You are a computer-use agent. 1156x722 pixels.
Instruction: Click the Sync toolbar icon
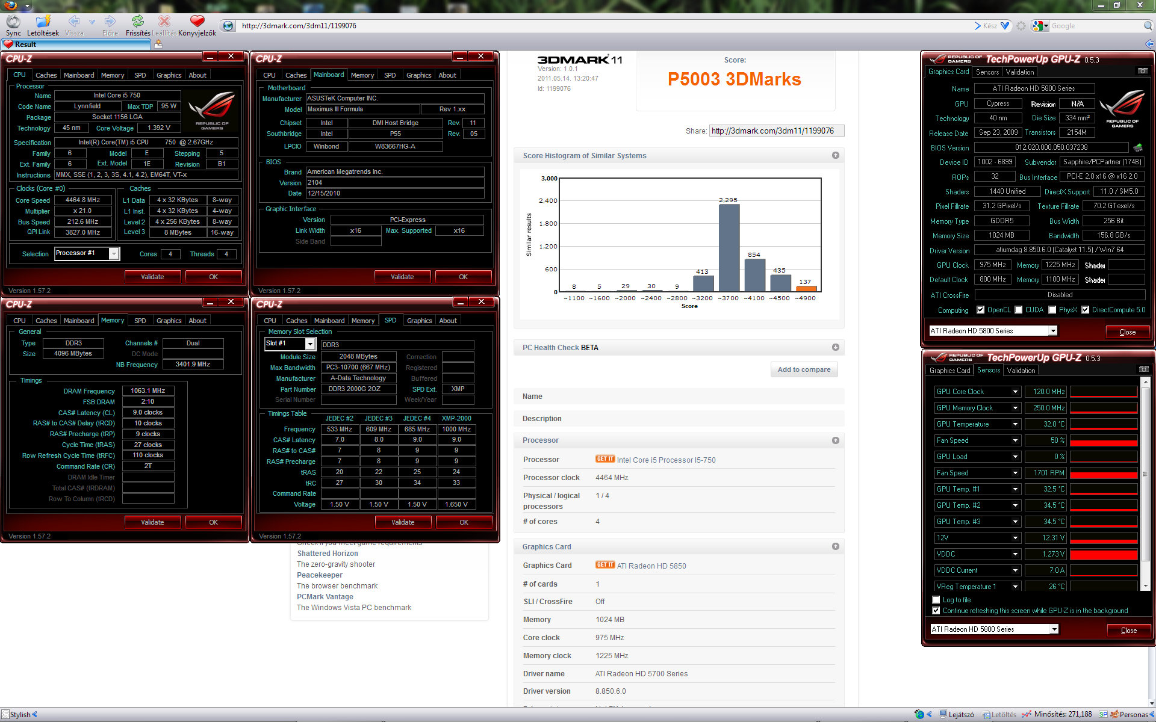[13, 22]
